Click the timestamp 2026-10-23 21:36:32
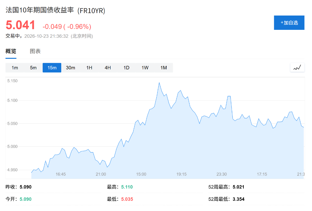The height and width of the screenshot is (211, 312). tap(46, 36)
